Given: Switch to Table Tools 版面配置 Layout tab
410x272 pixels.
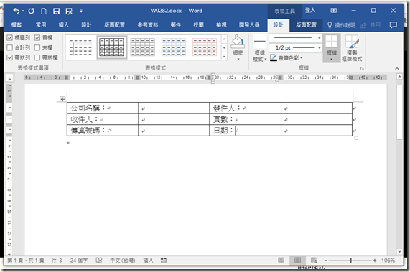Looking at the screenshot, I should pyautogui.click(x=306, y=25).
